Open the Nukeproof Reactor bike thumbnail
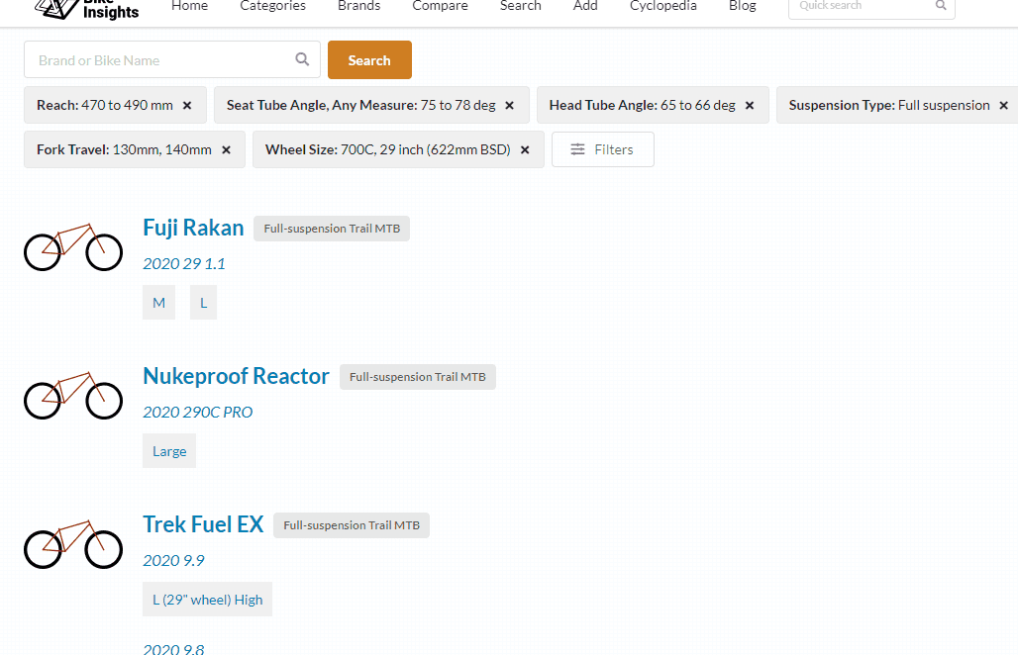 click(73, 396)
